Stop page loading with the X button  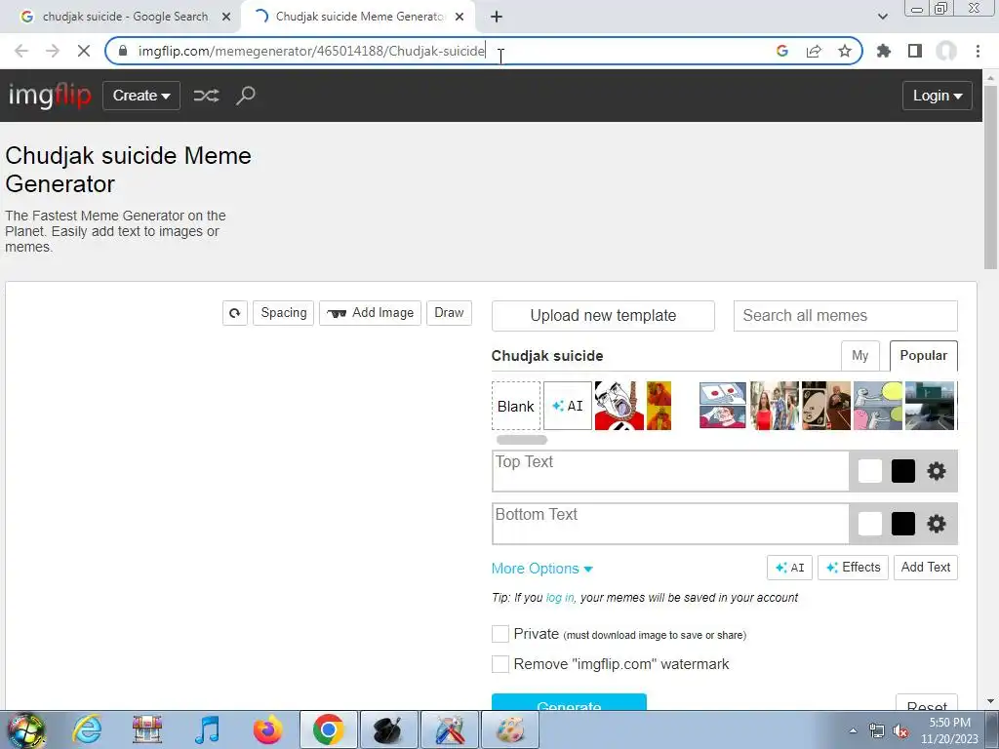[84, 51]
